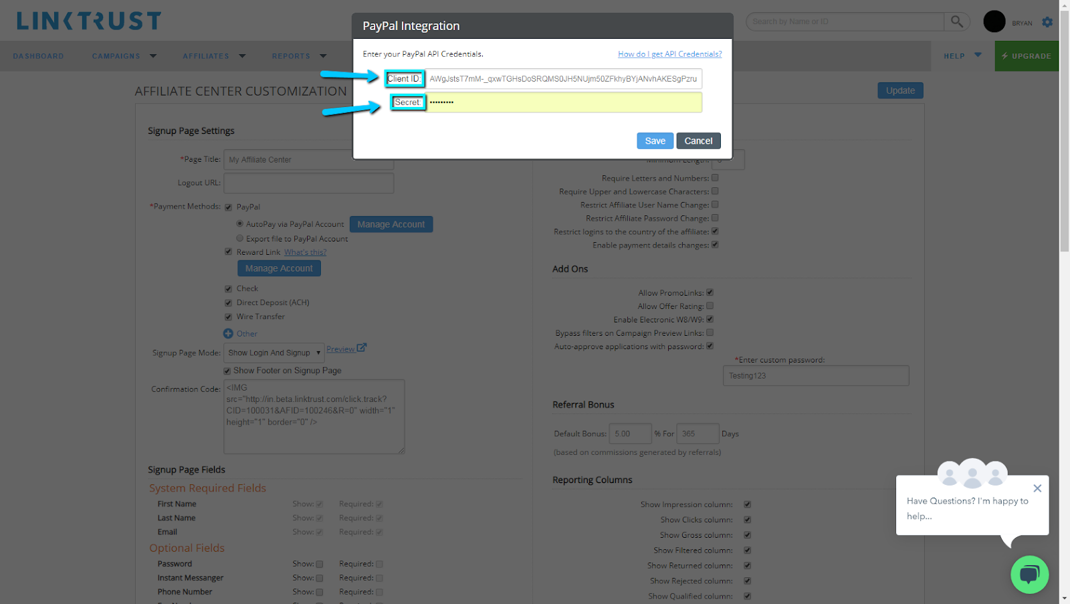The width and height of the screenshot is (1070, 604).
Task: Toggle Allow PromoLinks checkbox
Action: 710,292
